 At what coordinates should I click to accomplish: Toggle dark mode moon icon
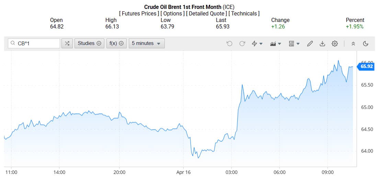(366, 44)
